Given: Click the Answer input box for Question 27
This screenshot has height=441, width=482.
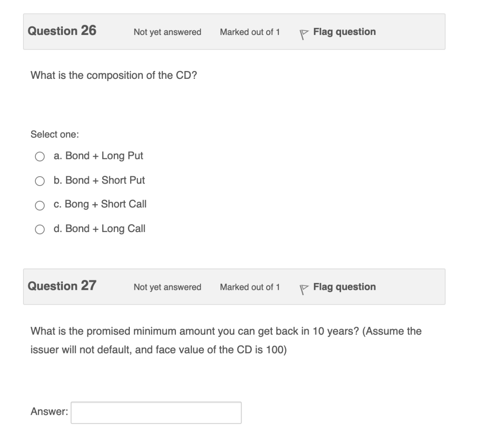Looking at the screenshot, I should coord(156,412).
